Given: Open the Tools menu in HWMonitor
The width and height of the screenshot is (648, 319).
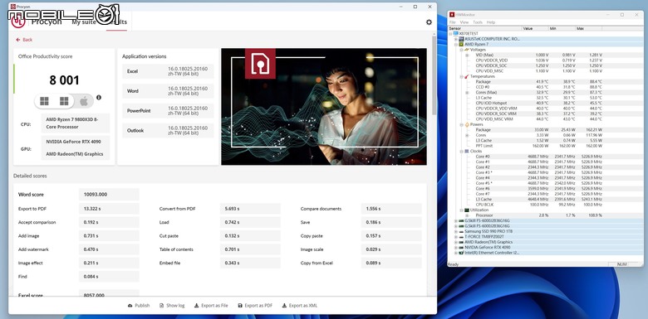Looking at the screenshot, I should point(478,22).
